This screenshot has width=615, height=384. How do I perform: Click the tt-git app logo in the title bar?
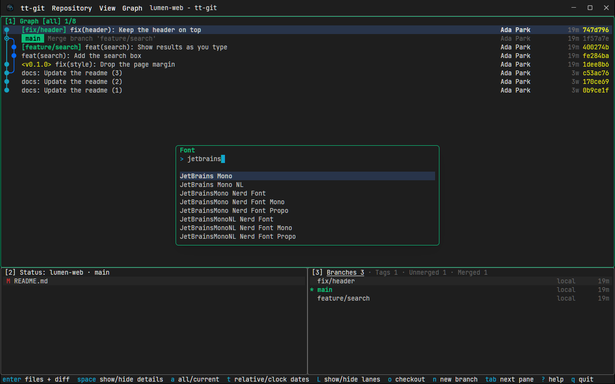[10, 8]
